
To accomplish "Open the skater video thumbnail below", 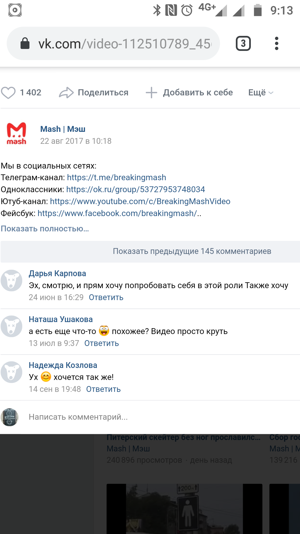I will (184, 509).
